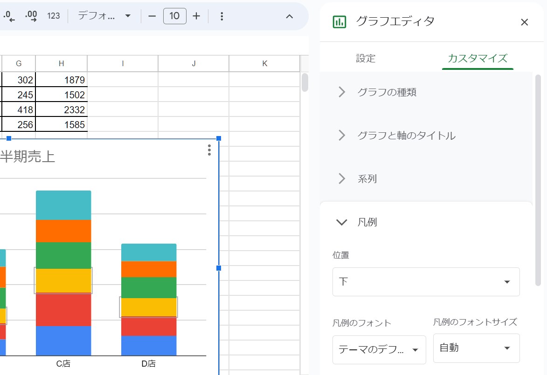Screen dimensions: 547x375
Task: Decrease font size with the minus icon
Action: tap(152, 16)
